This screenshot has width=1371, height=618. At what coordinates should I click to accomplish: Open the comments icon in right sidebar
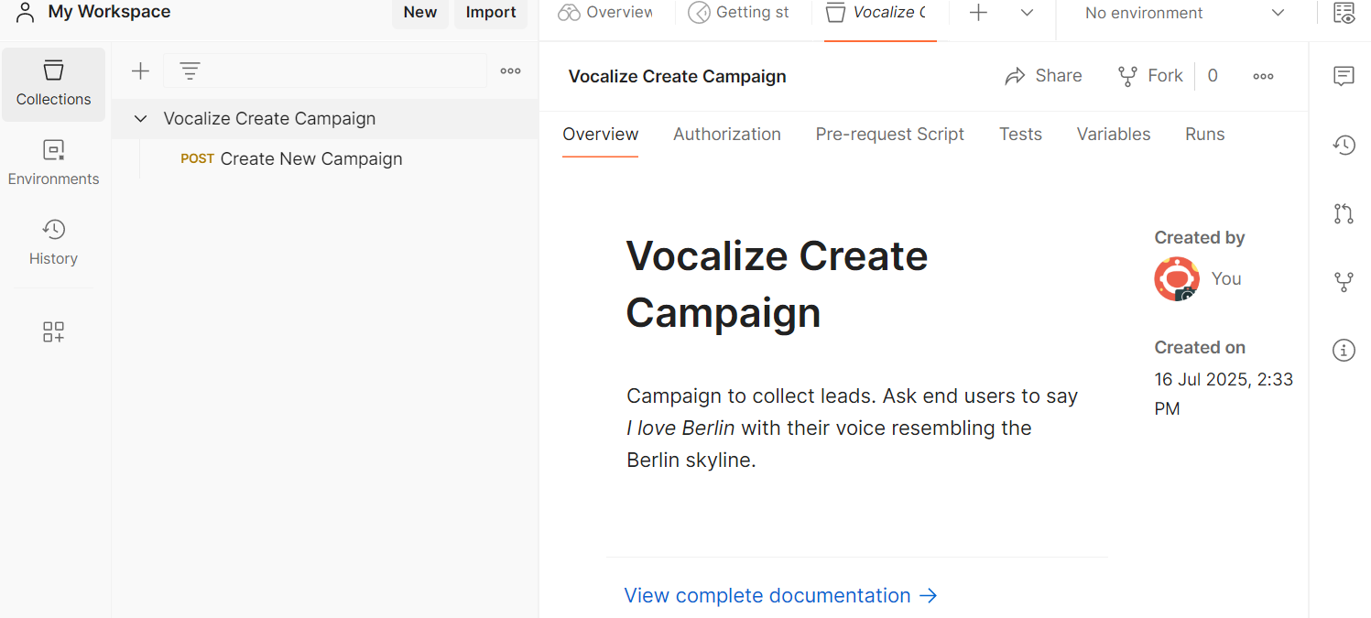tap(1344, 76)
